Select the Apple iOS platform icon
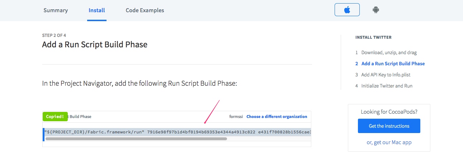The height and width of the screenshot is (156, 463). click(347, 10)
